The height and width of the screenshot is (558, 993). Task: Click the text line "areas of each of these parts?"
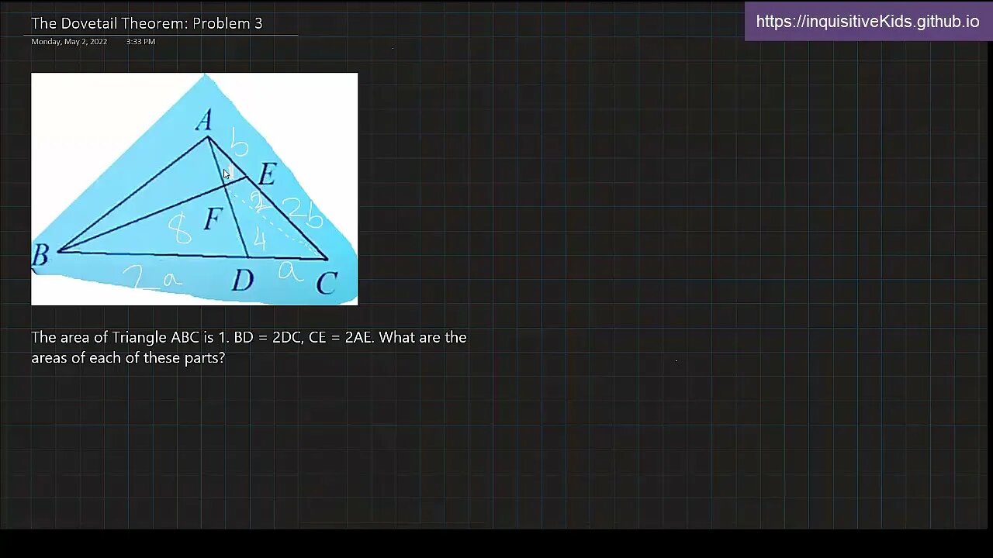(128, 358)
